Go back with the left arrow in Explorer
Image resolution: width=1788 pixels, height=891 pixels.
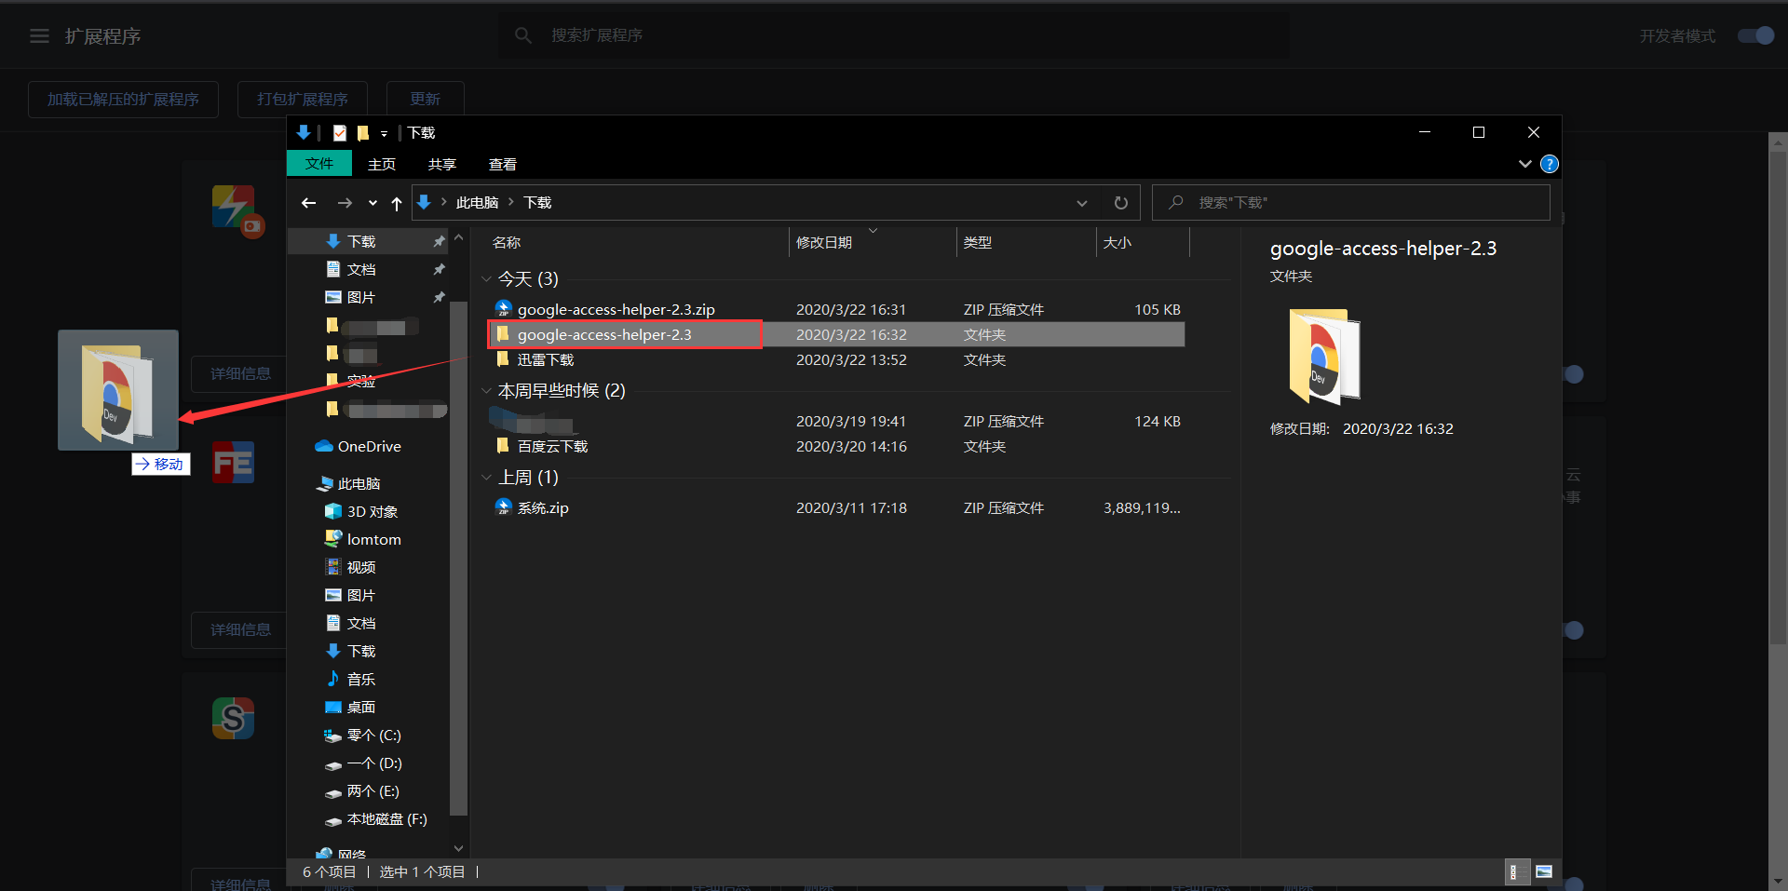click(309, 203)
